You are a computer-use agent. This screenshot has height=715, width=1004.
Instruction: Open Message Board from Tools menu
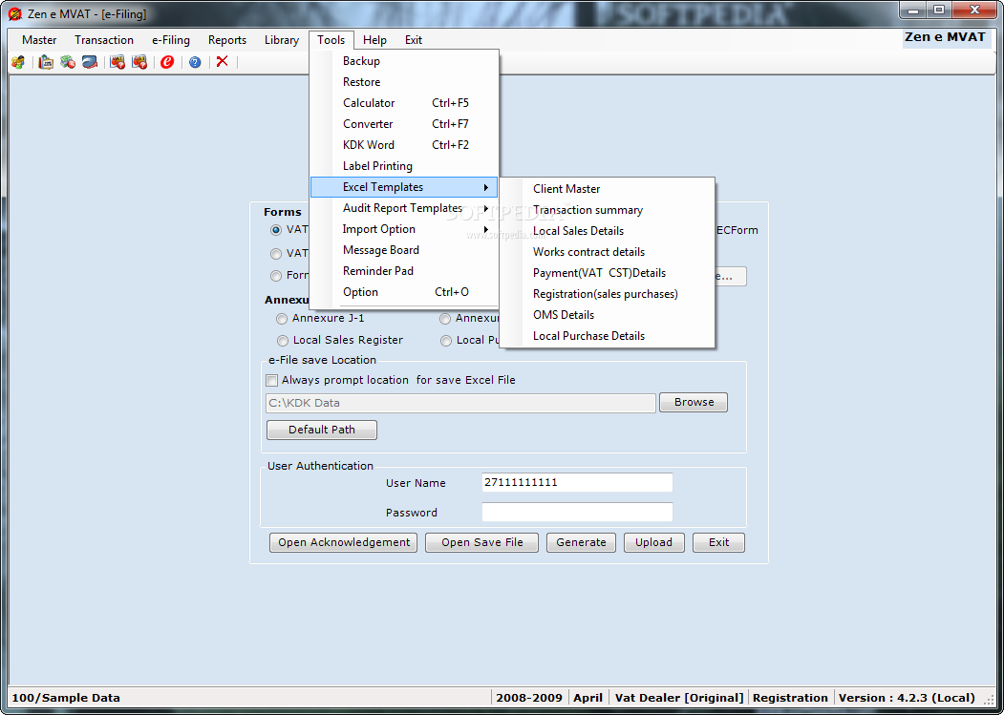404,250
